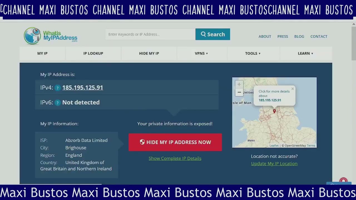Expand the LEARN dropdown menu
The width and height of the screenshot is (356, 200).
pos(305,53)
